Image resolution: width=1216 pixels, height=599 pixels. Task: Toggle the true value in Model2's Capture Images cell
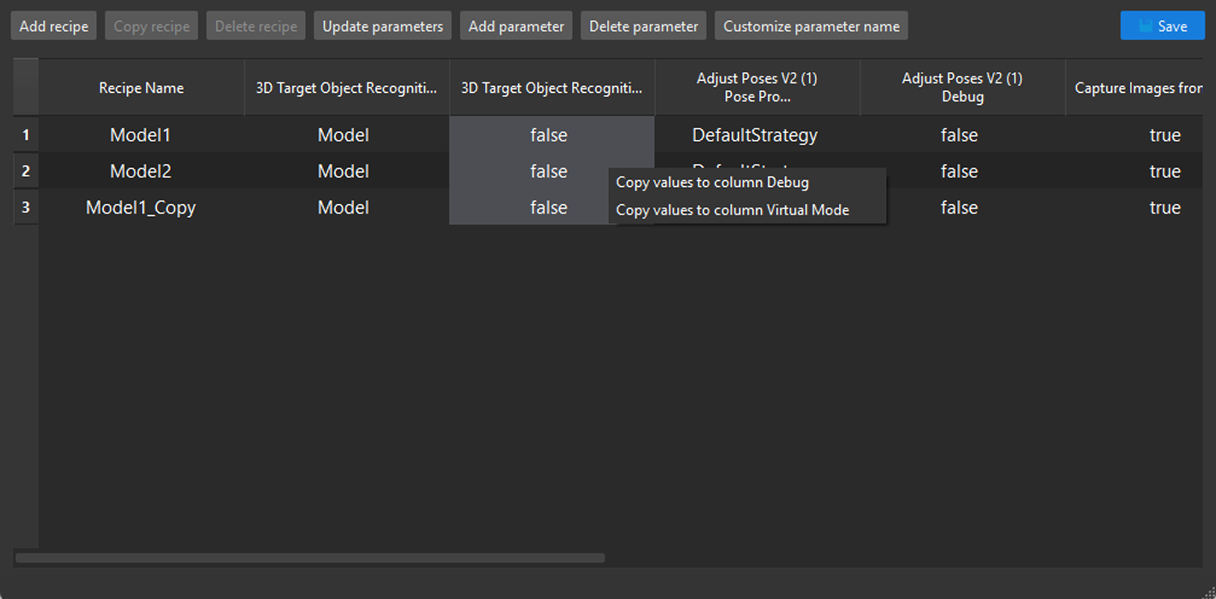tap(1164, 171)
